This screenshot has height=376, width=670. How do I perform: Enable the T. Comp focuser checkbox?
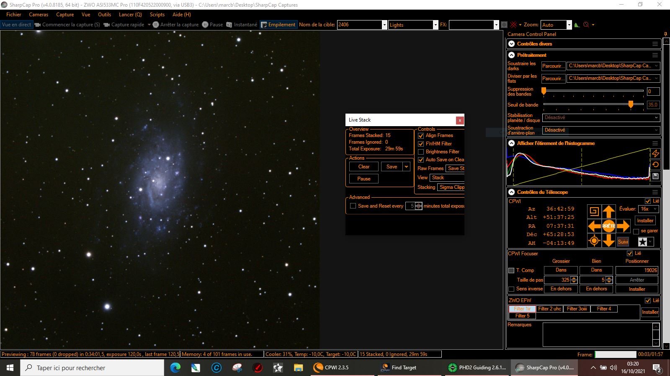click(511, 270)
